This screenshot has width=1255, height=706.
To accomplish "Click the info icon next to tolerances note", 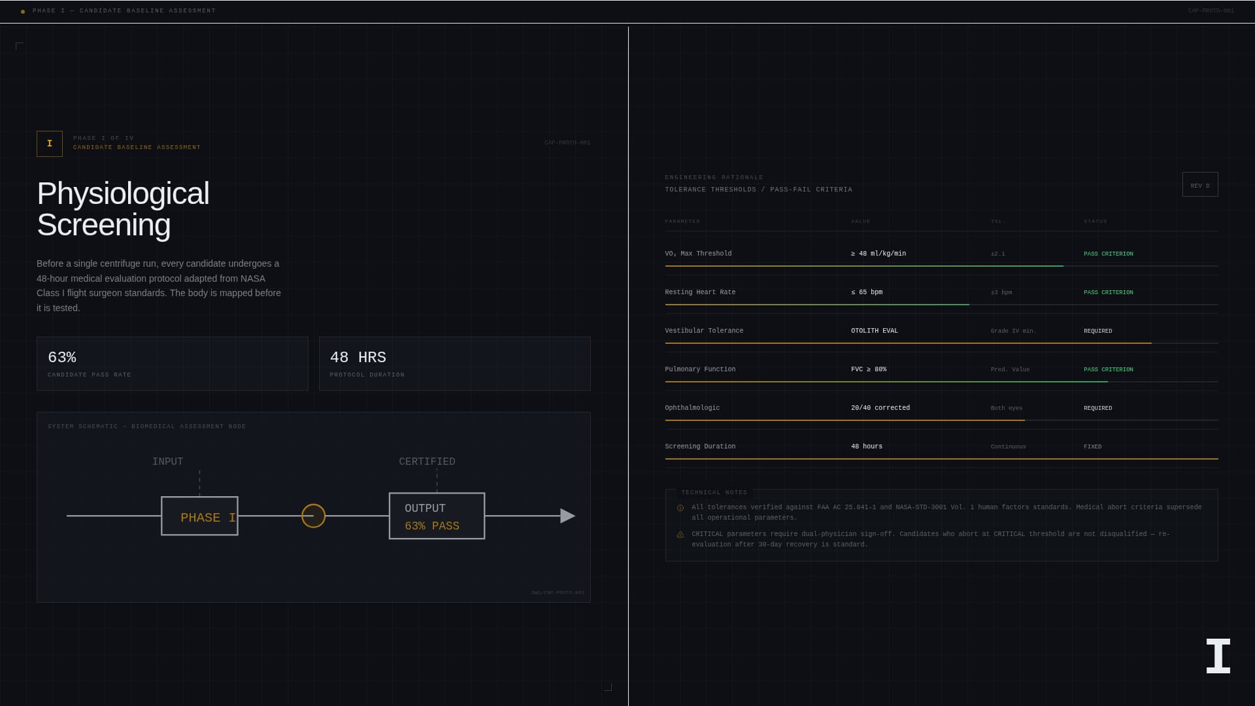I will pos(680,508).
